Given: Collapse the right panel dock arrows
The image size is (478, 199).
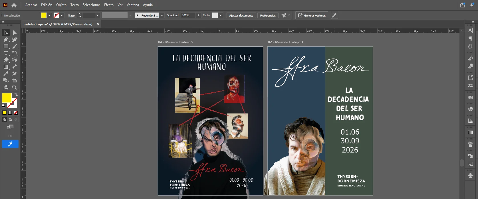Looking at the screenshot, I should tap(473, 22).
